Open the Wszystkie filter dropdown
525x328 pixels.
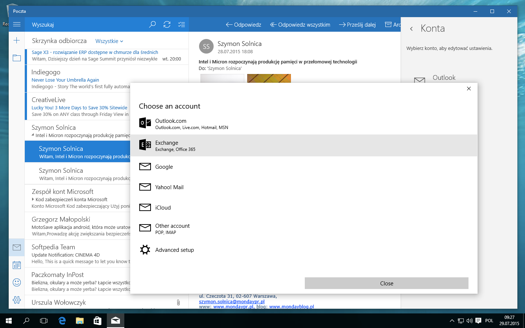[x=109, y=41]
